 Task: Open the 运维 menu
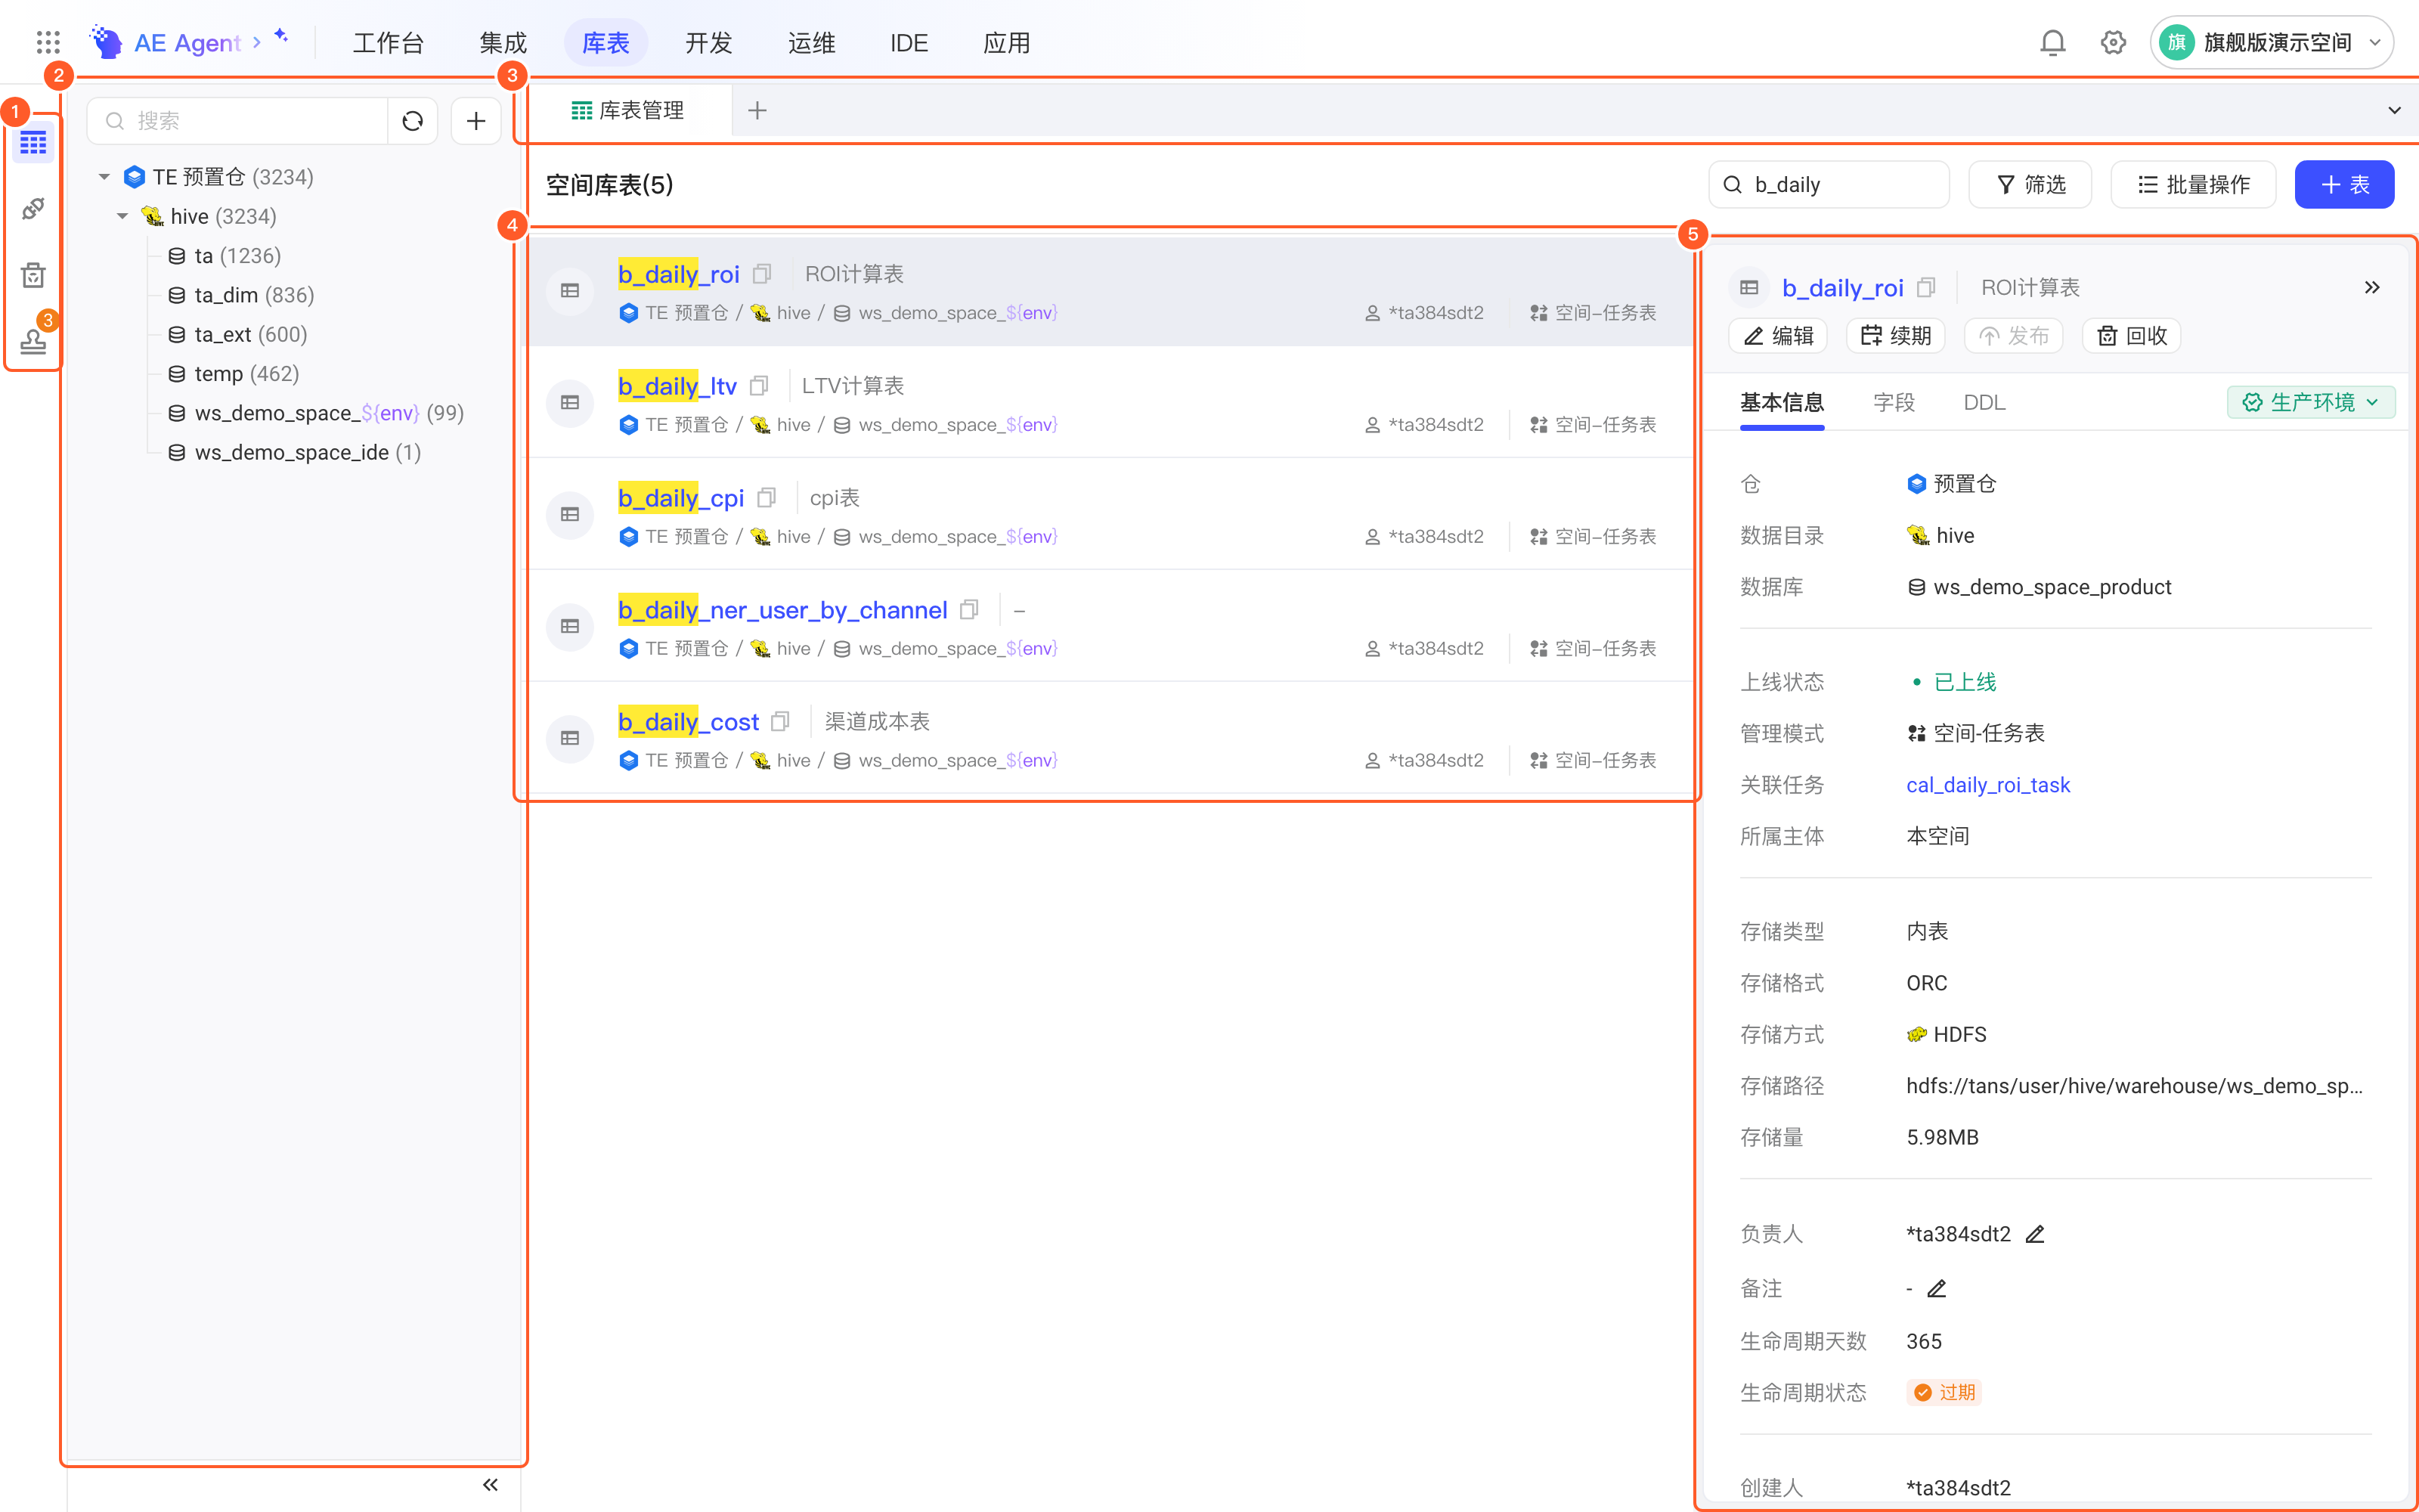tap(812, 42)
